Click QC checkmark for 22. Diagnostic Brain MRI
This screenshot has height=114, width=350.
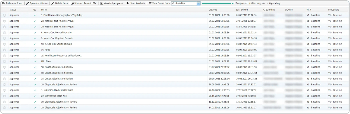pos(35,96)
